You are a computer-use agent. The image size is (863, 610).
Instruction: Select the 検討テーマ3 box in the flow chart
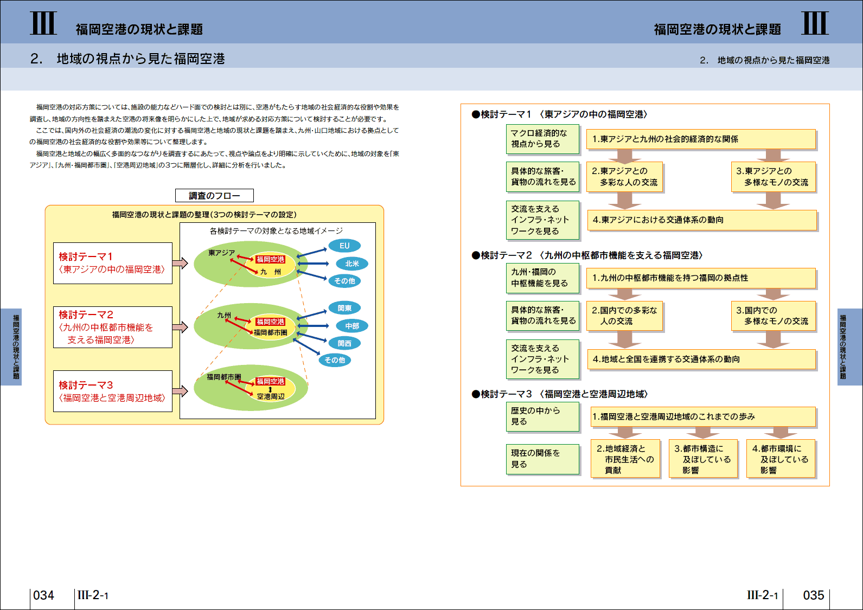point(113,391)
